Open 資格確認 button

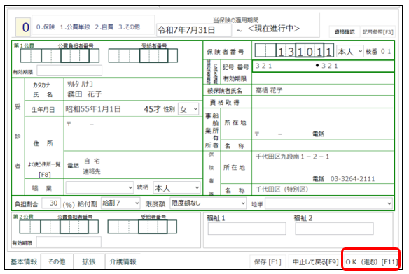(345, 31)
